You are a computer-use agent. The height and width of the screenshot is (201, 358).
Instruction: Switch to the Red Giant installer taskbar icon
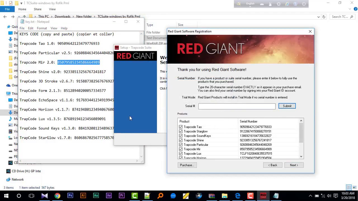tap(263, 196)
